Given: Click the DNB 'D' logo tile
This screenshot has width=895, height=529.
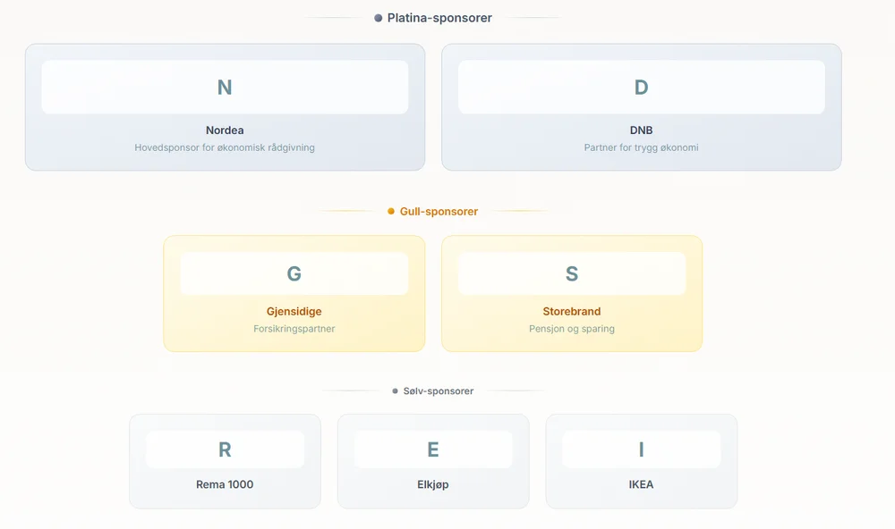Looking at the screenshot, I should coord(641,88).
